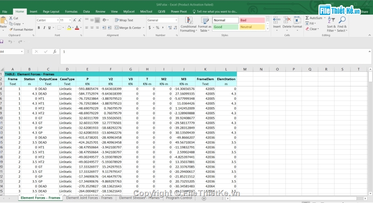Select the Neutral cell style
The image size is (373, 203).
click(x=252, y=27)
